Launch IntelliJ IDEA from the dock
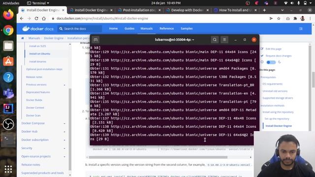315x177 pixels. coord(8,109)
